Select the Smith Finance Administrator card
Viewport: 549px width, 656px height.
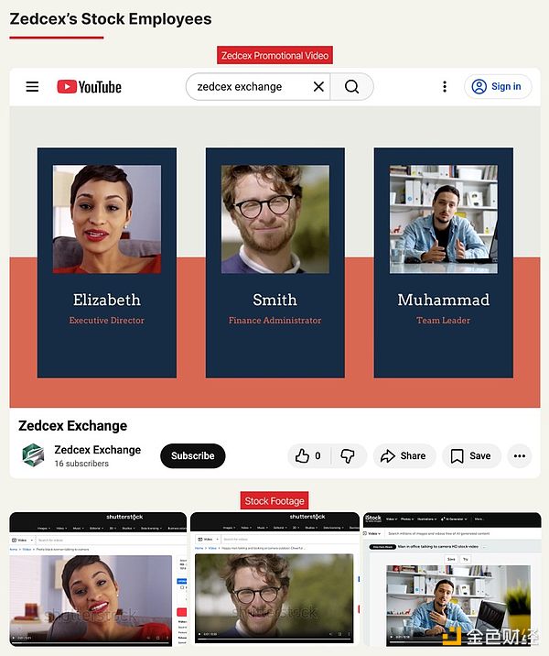(x=275, y=263)
